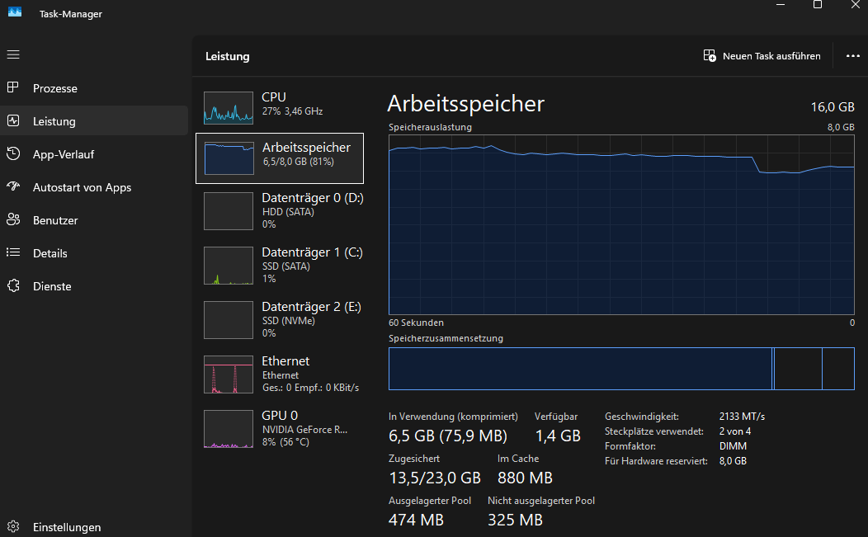
Task: Click the 2 von 4 slots value
Action: click(x=735, y=431)
